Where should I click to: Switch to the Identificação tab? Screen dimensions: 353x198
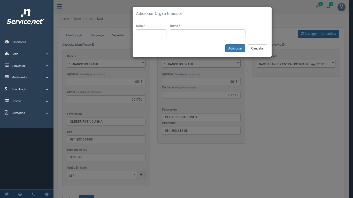[x=75, y=35]
